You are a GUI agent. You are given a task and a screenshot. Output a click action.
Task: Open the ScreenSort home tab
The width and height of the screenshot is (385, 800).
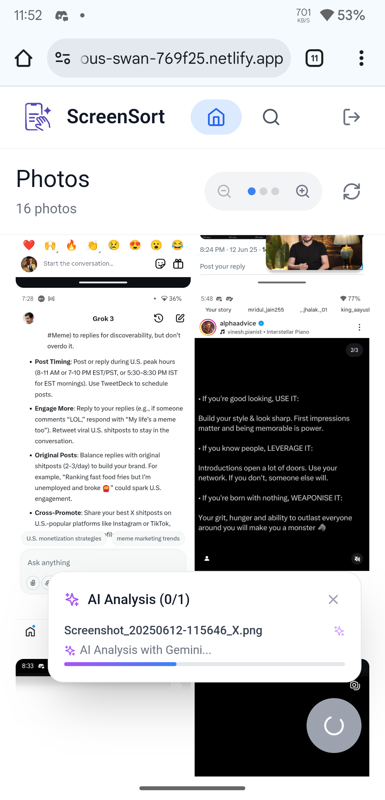click(216, 117)
